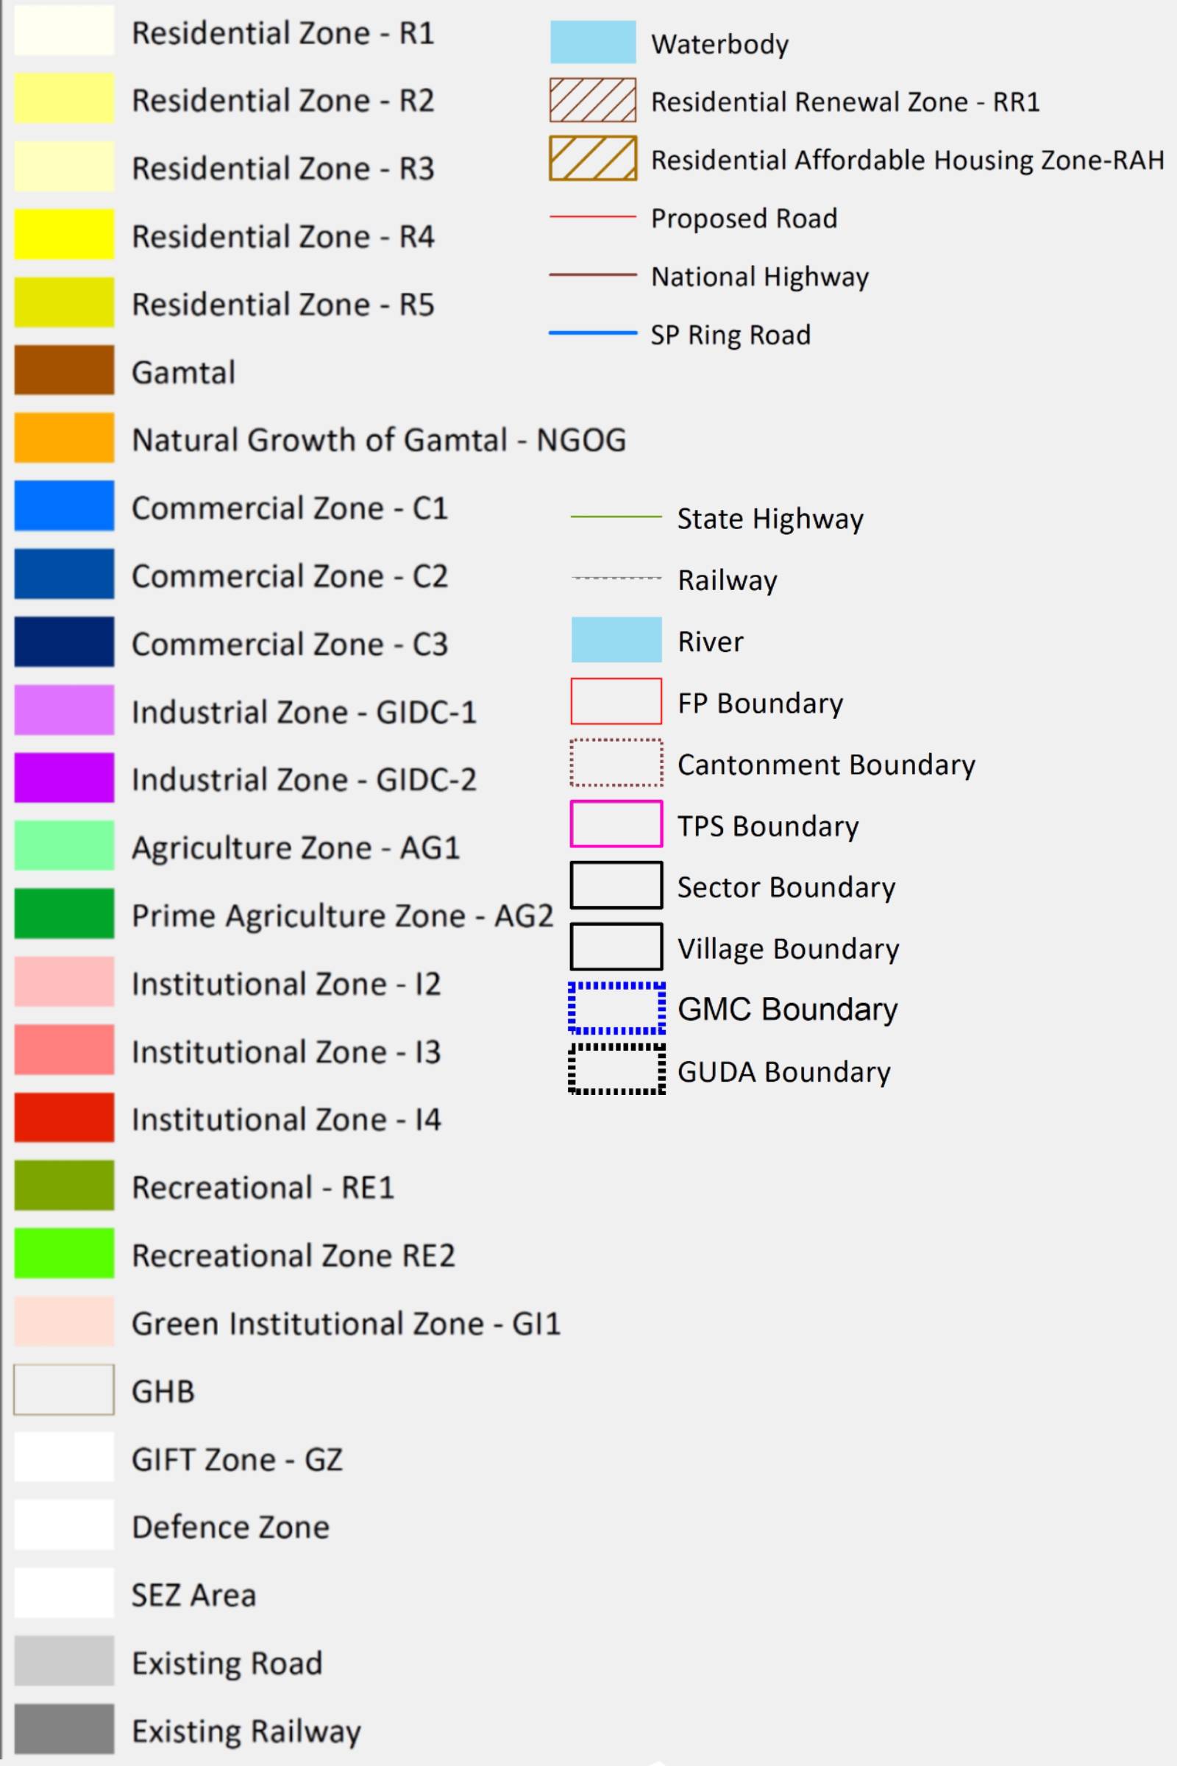Click the Waterbody light blue swatch
This screenshot has width=1177, height=1766.
592,42
